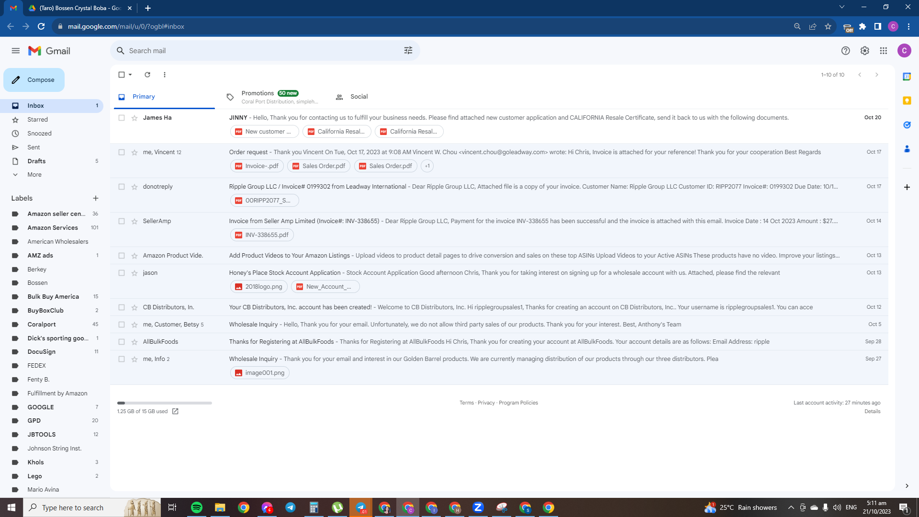Check the Amazon Product Video email checkbox
The image size is (919, 517).
[x=122, y=256]
